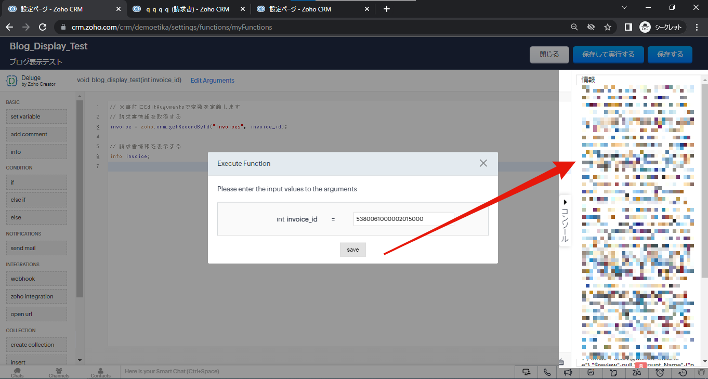Viewport: 708px width, 379px height.
Task: Click code line 6 'info invoice;'
Action: (x=130, y=156)
